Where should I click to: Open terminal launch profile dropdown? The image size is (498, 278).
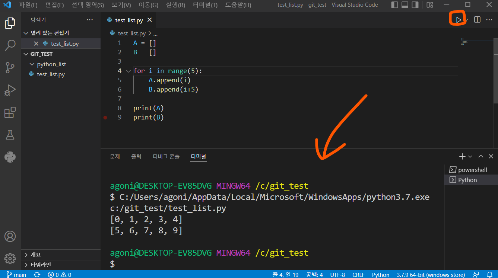click(470, 157)
